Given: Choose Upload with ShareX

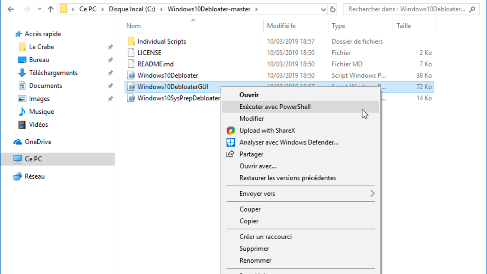Looking at the screenshot, I should (x=301, y=130).
